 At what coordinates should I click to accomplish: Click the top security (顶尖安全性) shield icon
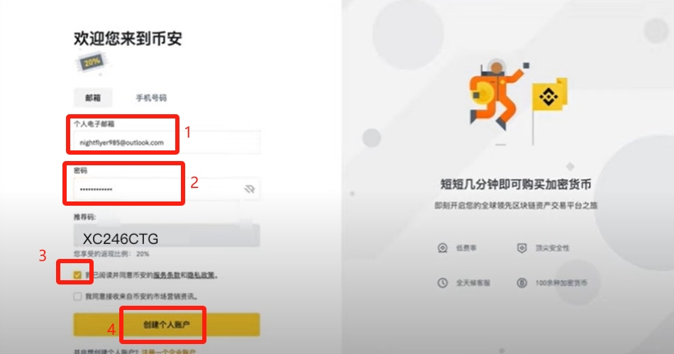521,248
